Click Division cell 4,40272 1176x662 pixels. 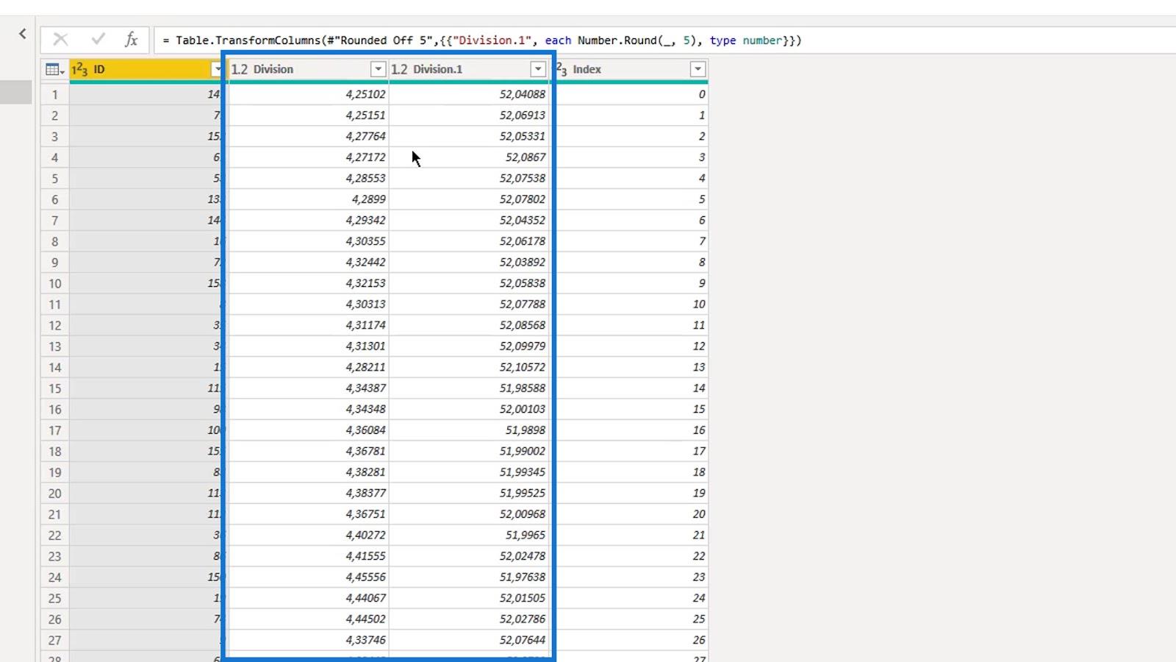click(x=309, y=535)
